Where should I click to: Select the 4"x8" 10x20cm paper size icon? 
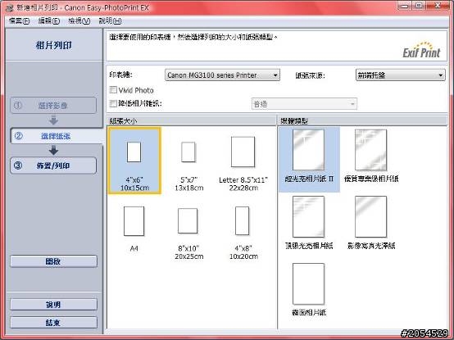pos(243,220)
